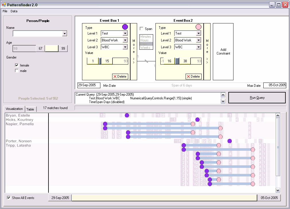Click Event Box 1 upper value 15
This screenshot has width=290, height=209.
coord(107,61)
